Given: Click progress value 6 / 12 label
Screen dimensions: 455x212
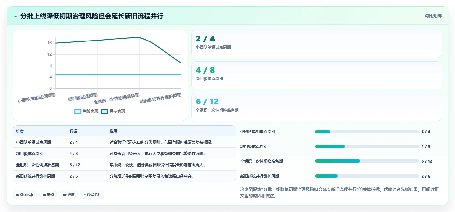Looking at the screenshot, I should coord(427,161).
